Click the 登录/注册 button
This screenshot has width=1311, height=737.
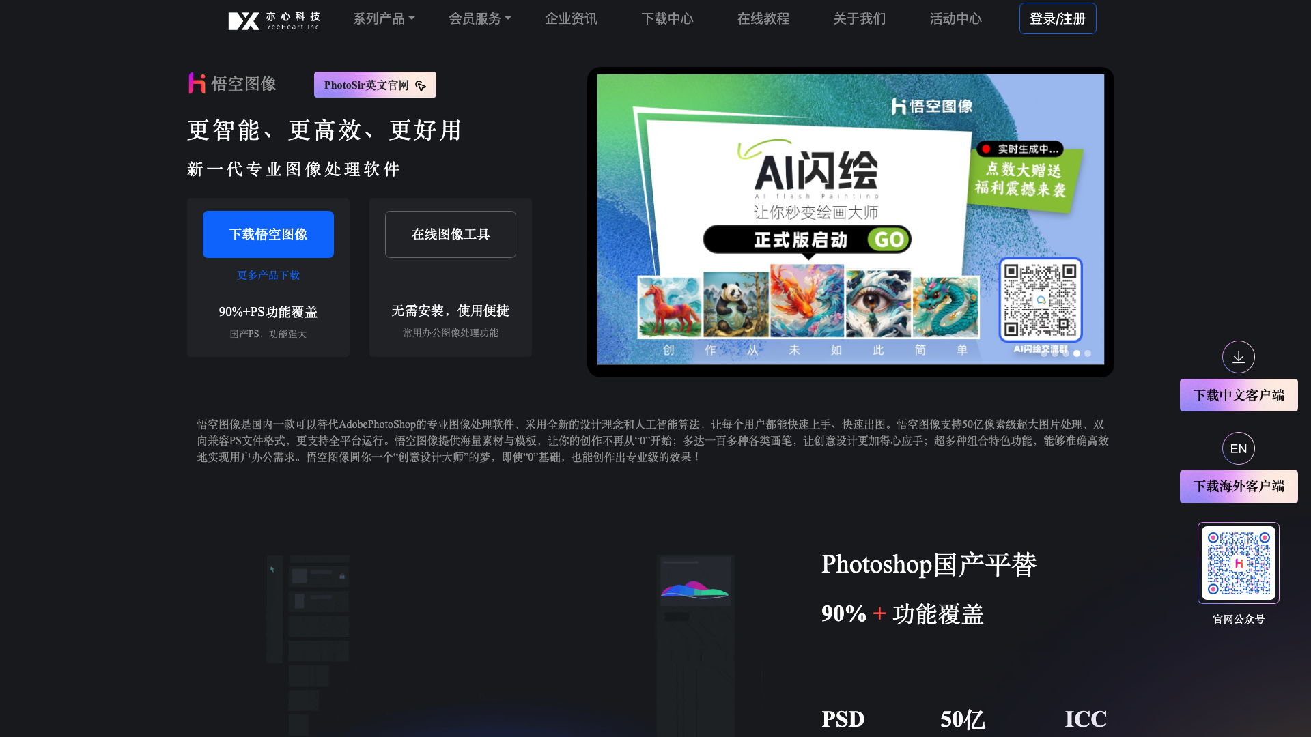click(1058, 18)
